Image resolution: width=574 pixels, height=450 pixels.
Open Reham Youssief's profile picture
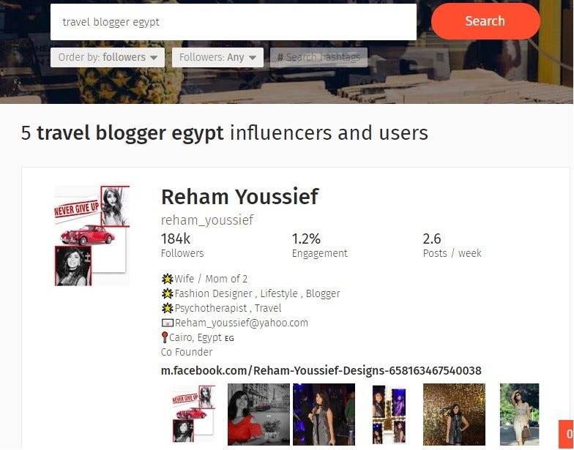(92, 236)
